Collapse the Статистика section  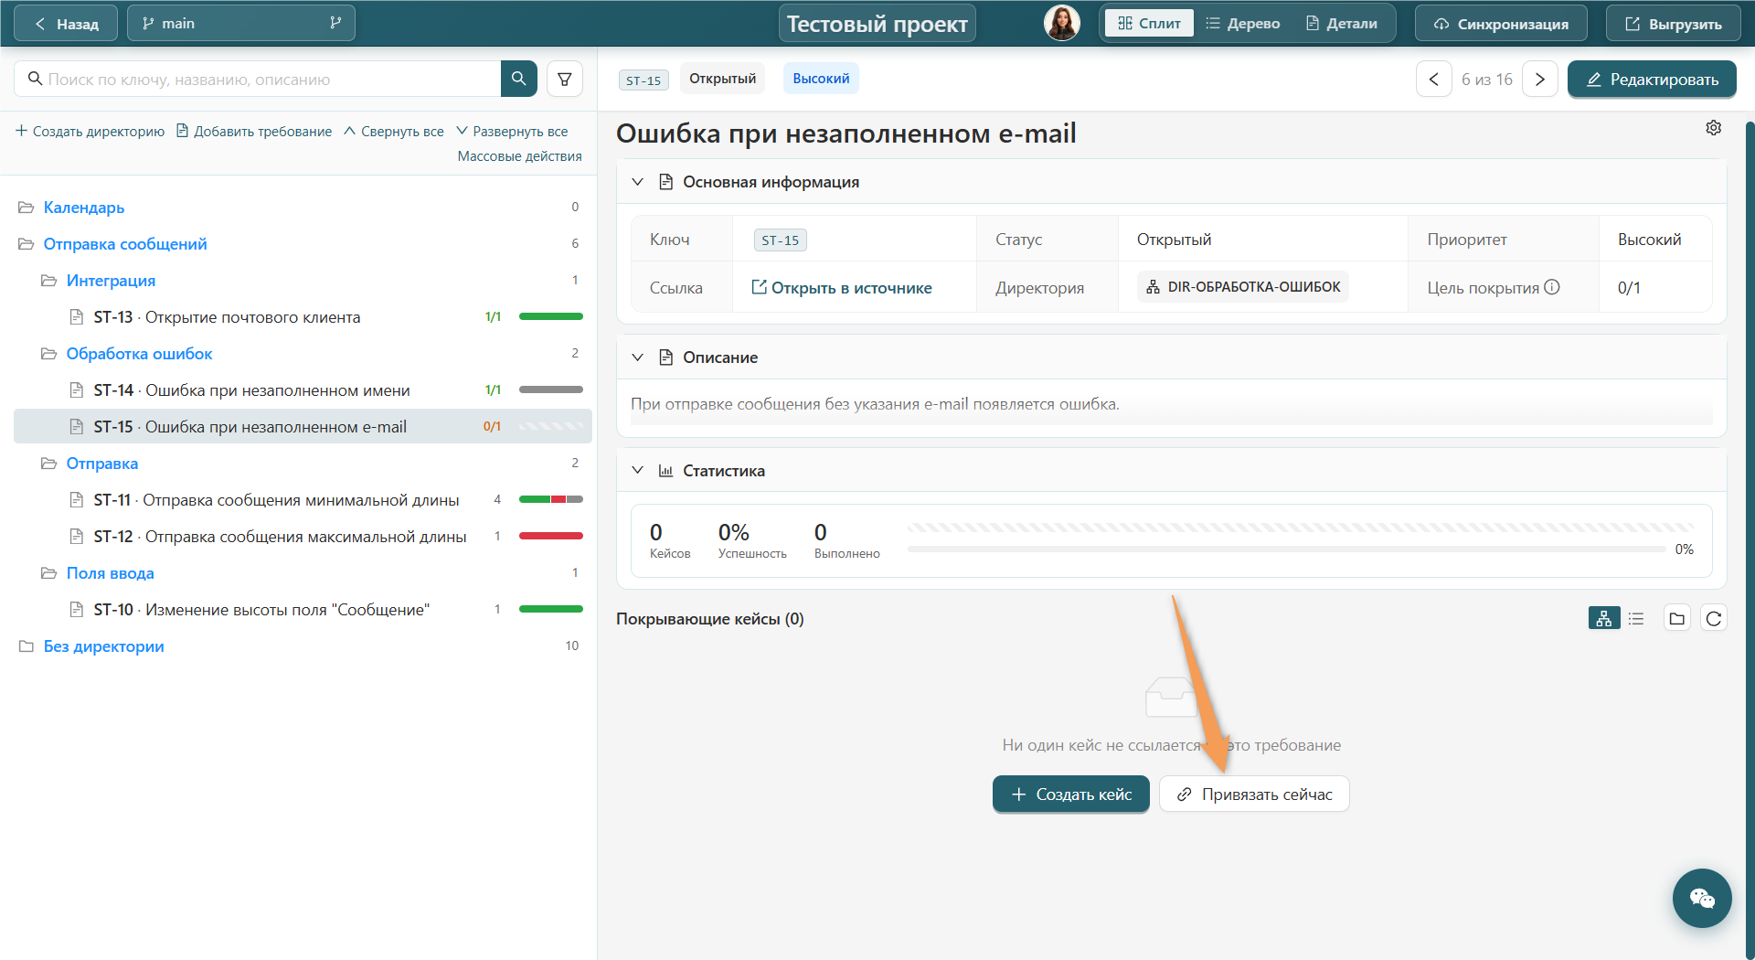click(x=638, y=471)
